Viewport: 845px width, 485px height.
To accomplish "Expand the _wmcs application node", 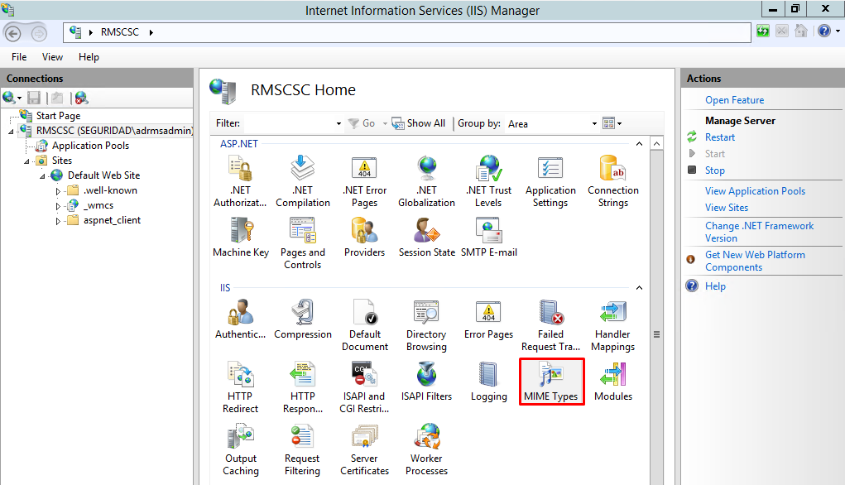I will (58, 206).
